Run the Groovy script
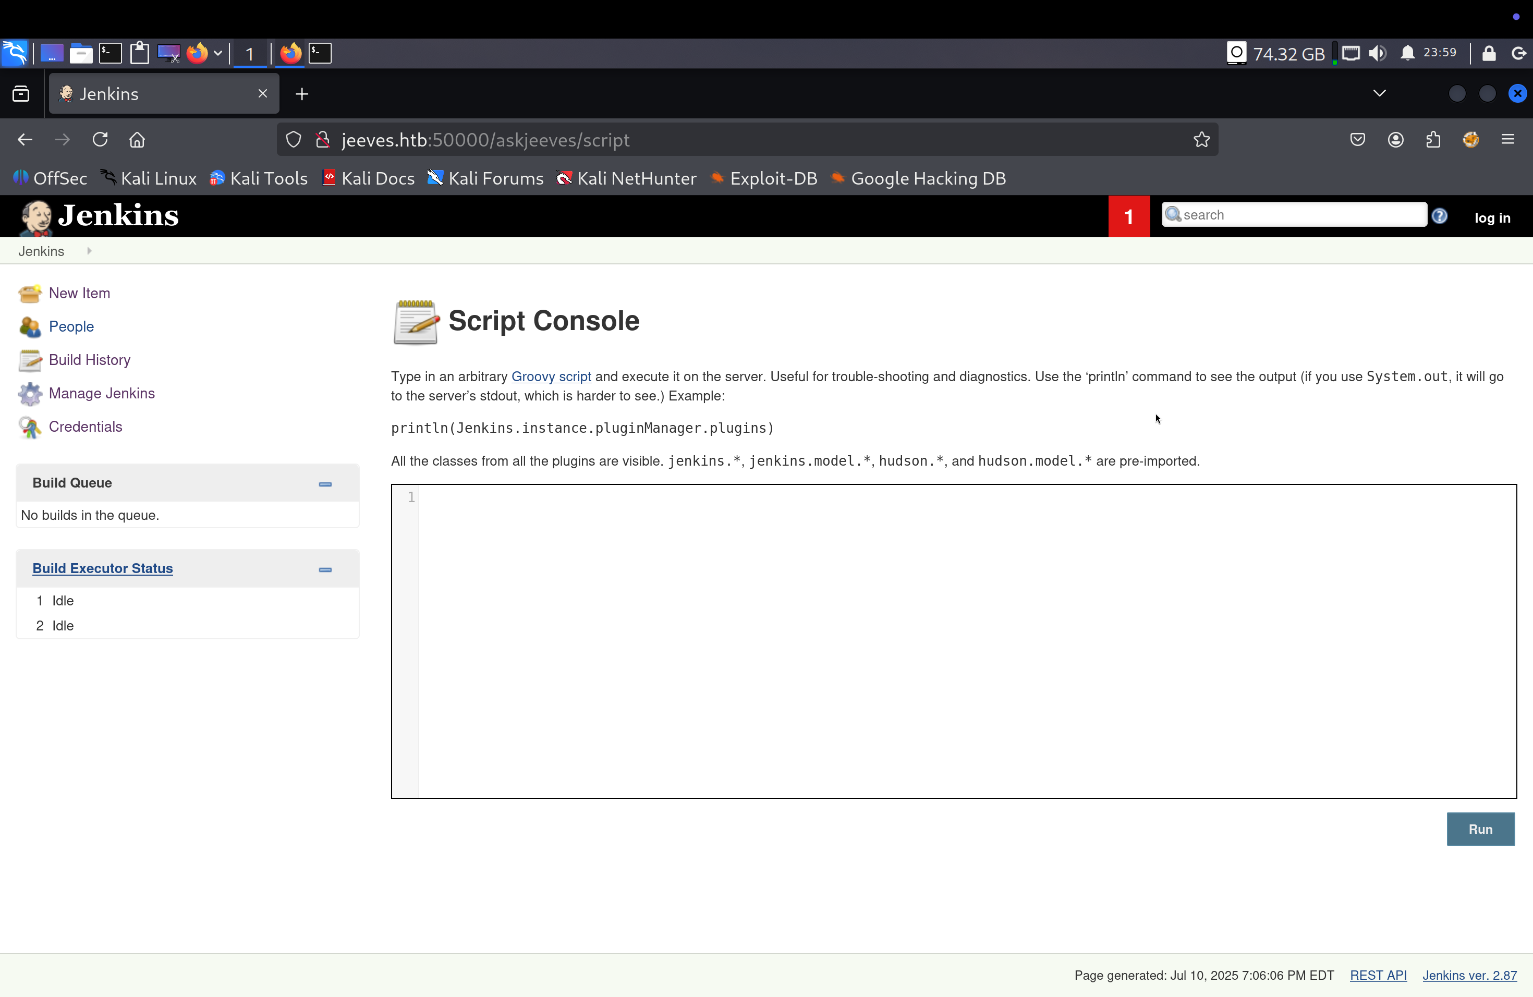 (x=1480, y=830)
